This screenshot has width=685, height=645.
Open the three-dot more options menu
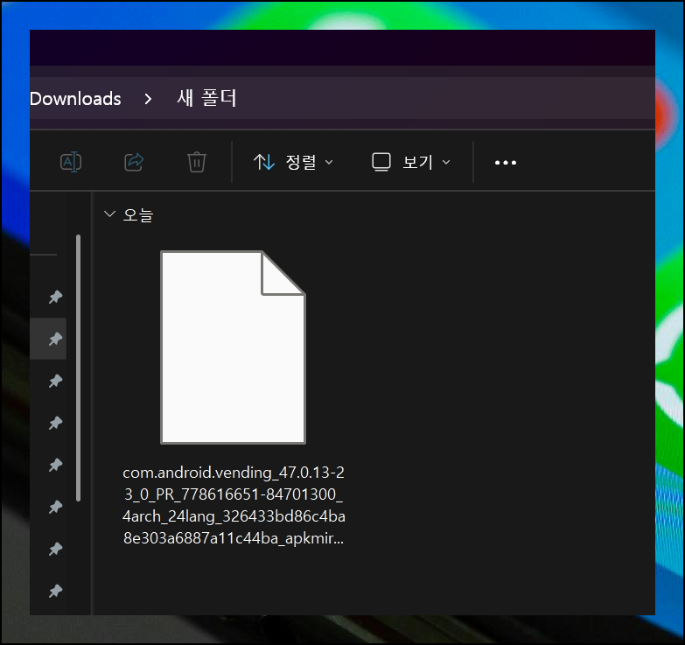[506, 163]
